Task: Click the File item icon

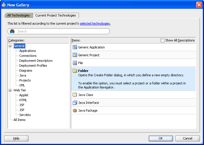Action: (75, 63)
